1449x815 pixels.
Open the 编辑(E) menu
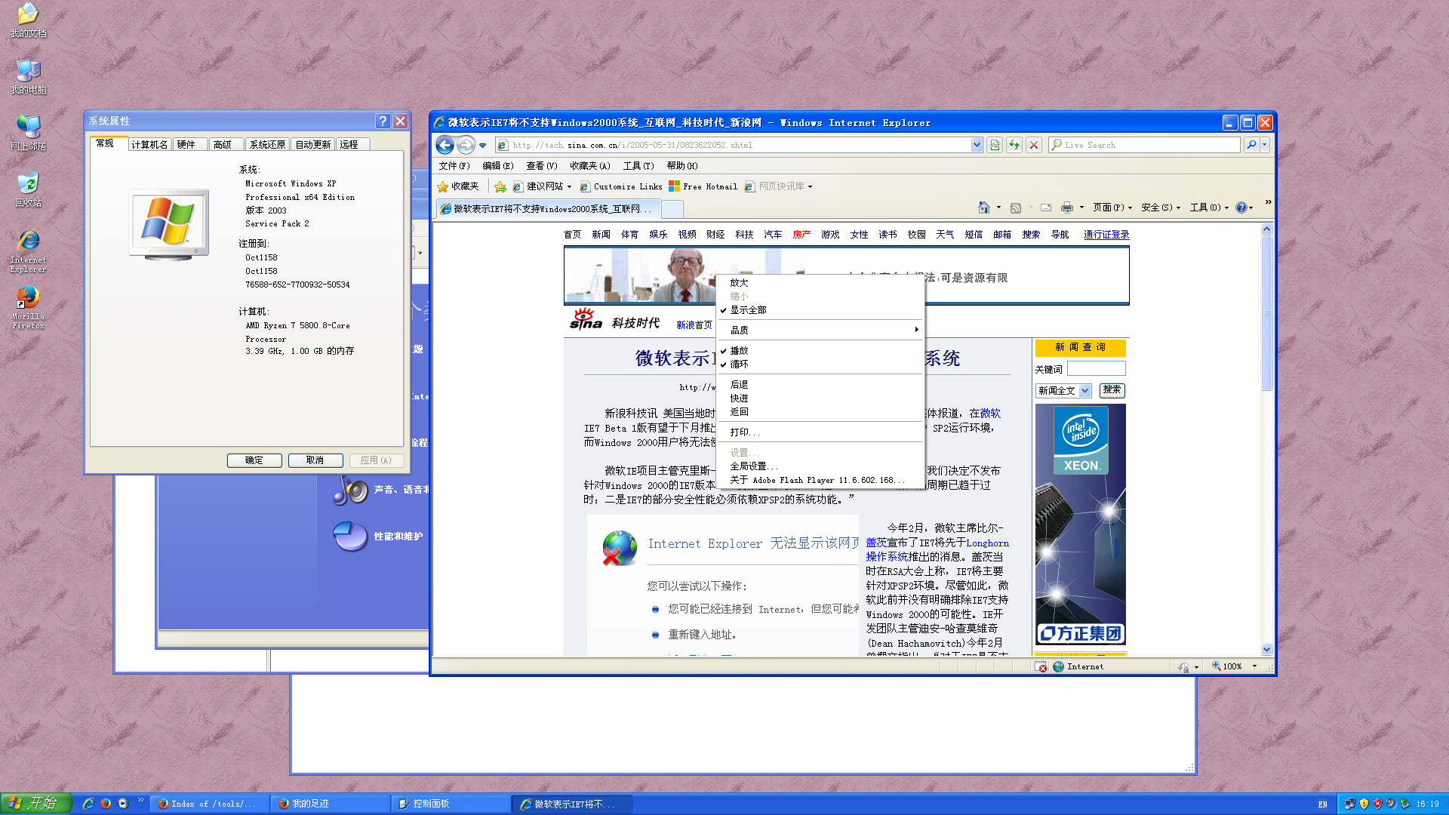pos(498,166)
